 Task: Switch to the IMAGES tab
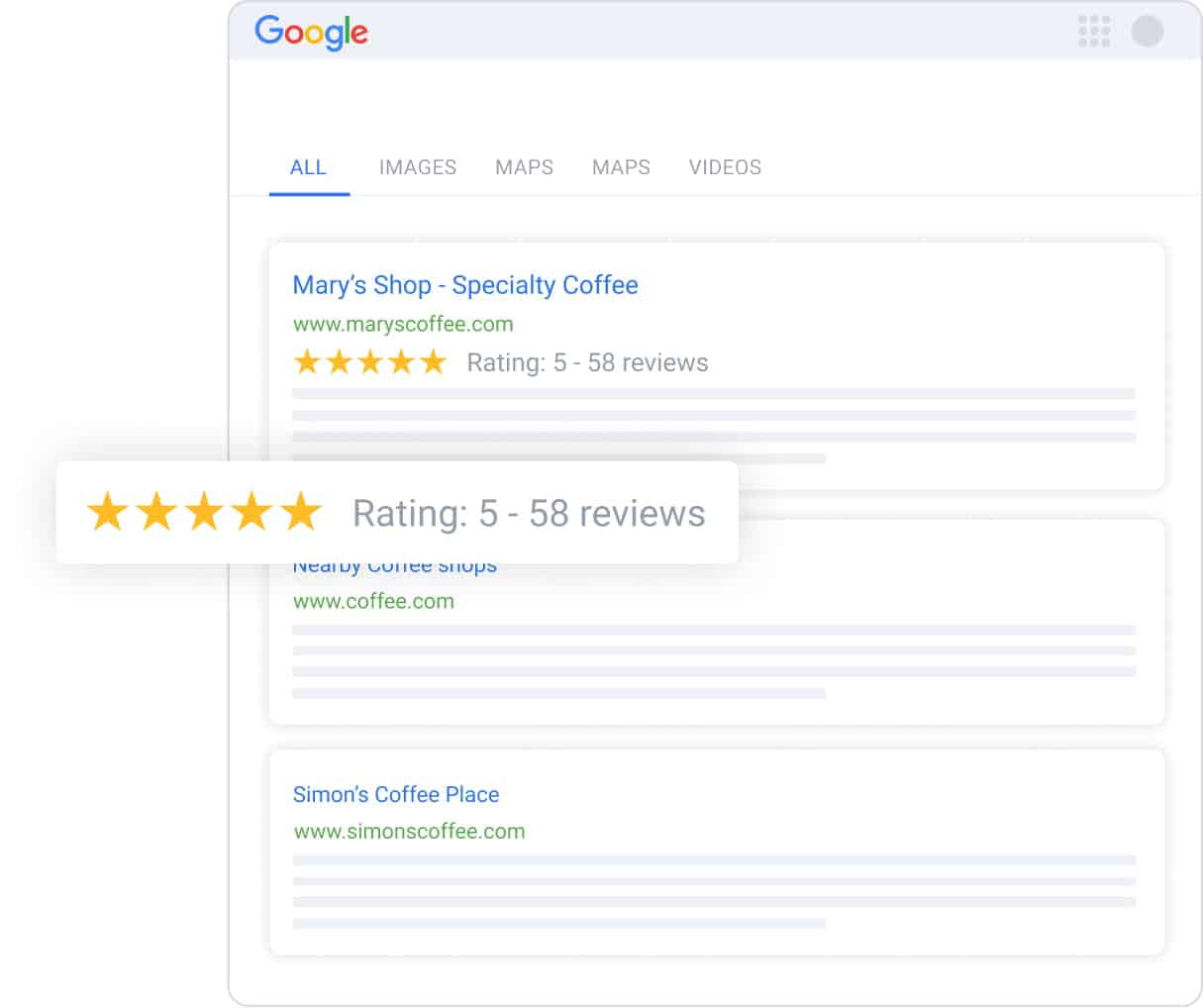[418, 167]
